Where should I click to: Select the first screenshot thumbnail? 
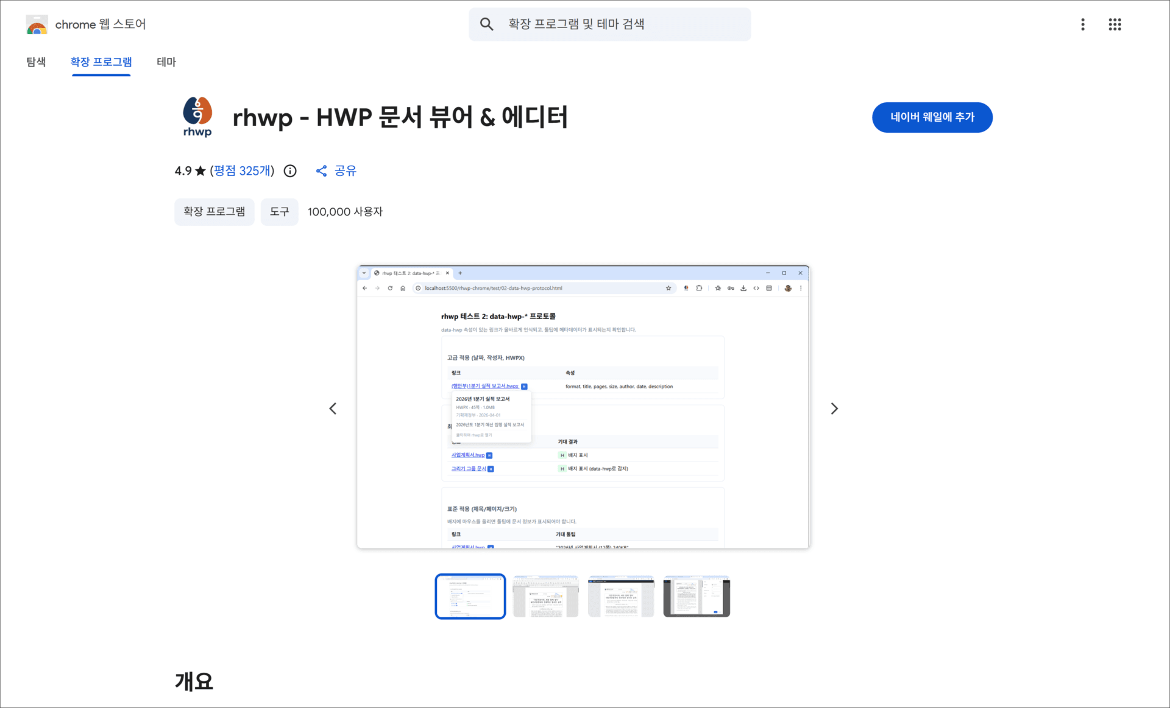[x=470, y=596]
